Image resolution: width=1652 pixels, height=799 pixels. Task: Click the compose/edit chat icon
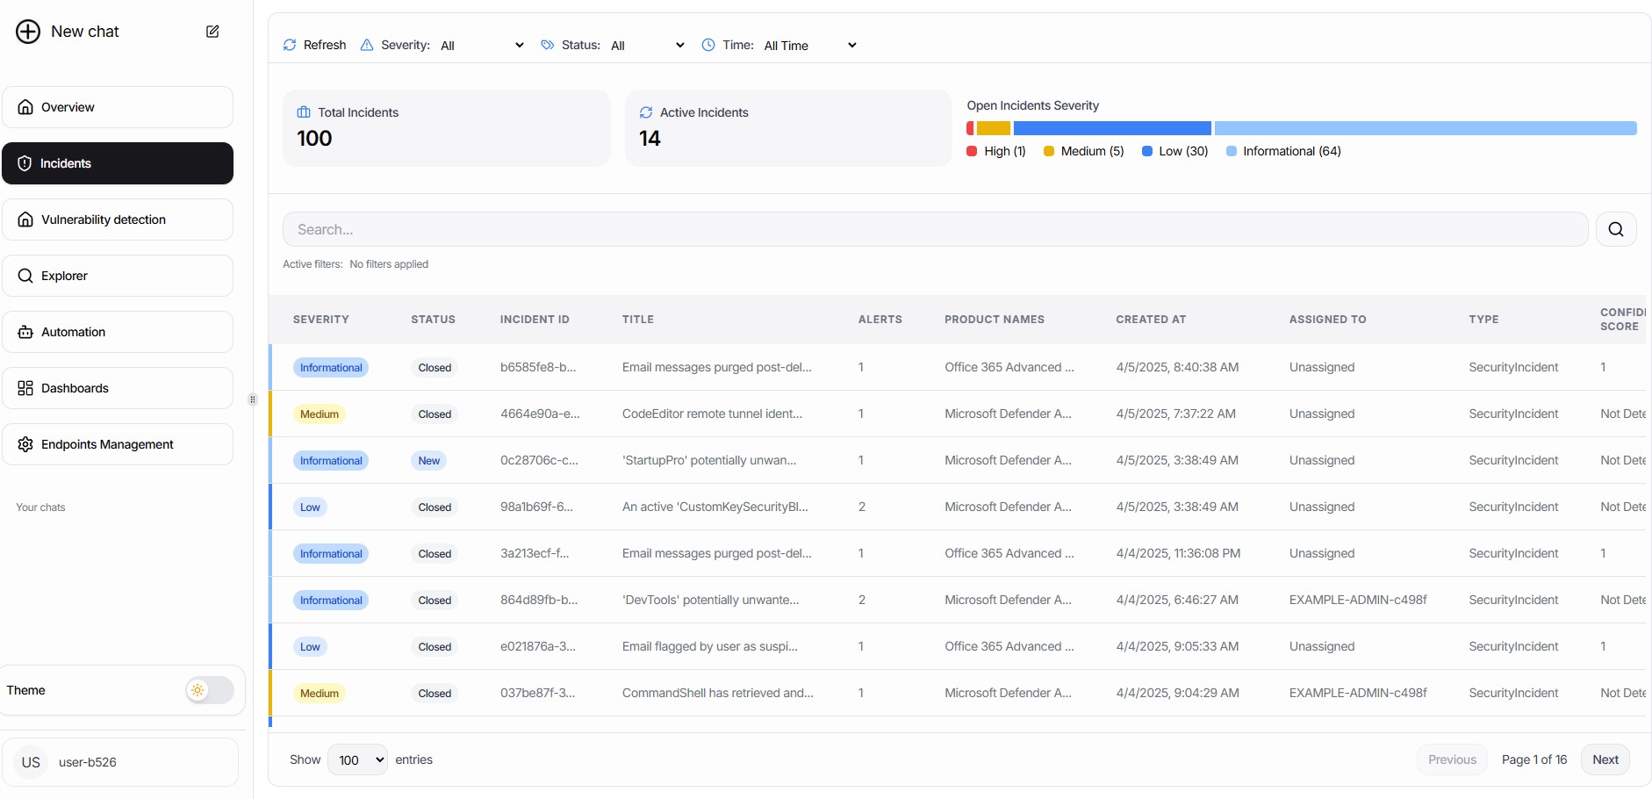(212, 31)
